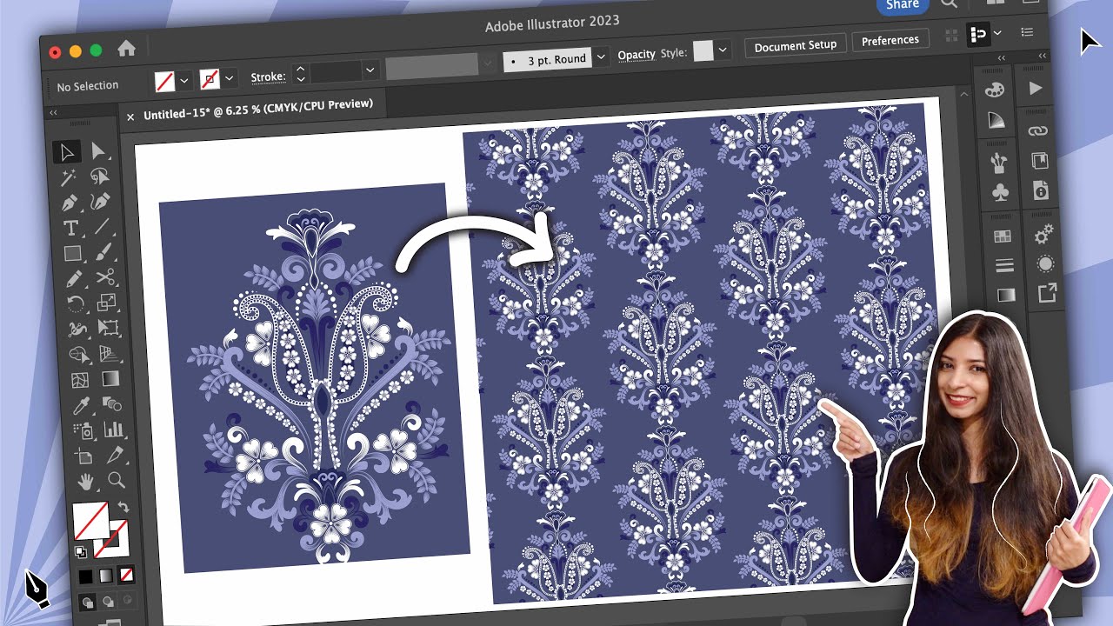
Task: Select the Pen tool
Action: pyautogui.click(x=69, y=203)
